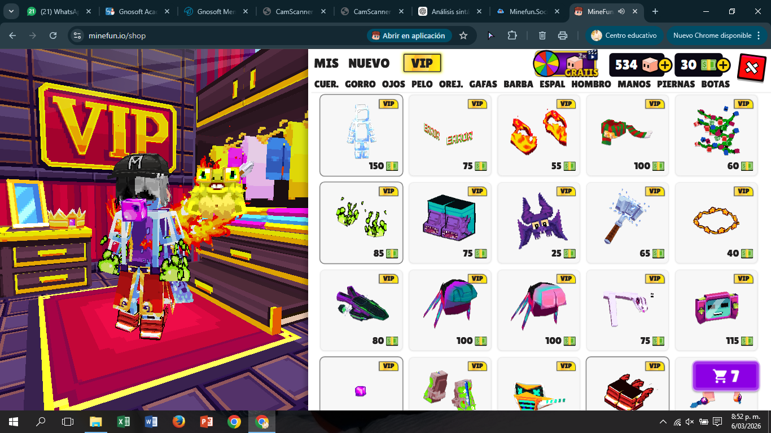
Task: Open the MIS tab
Action: (326, 64)
